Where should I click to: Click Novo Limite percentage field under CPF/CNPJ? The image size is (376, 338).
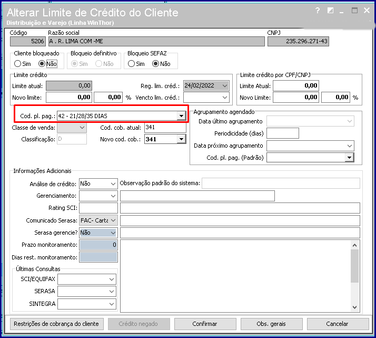tap(336, 97)
